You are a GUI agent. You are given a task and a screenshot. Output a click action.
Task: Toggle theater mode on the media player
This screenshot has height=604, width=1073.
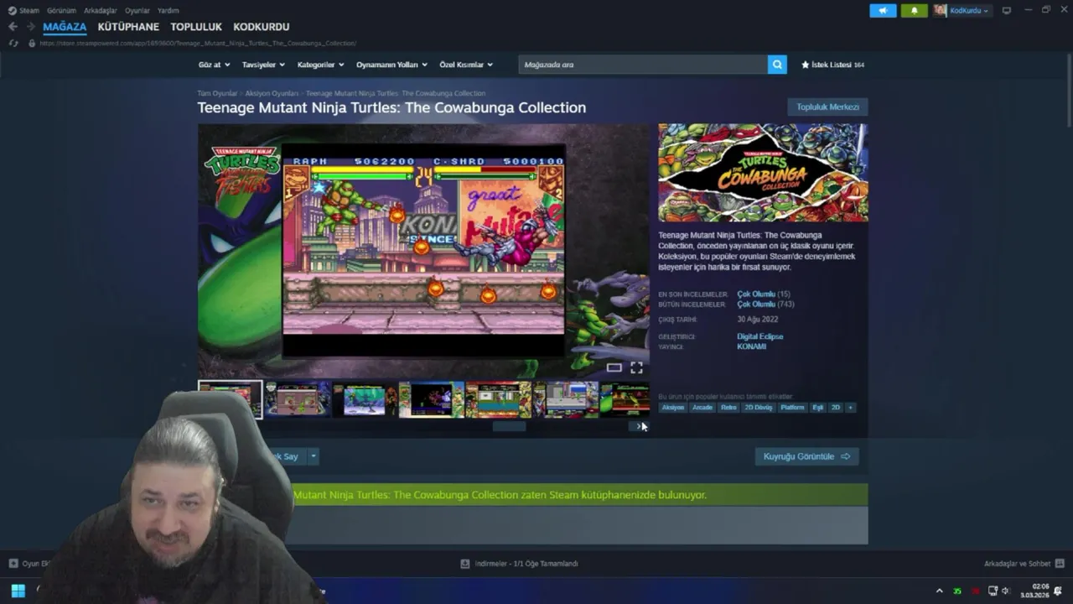[614, 367]
